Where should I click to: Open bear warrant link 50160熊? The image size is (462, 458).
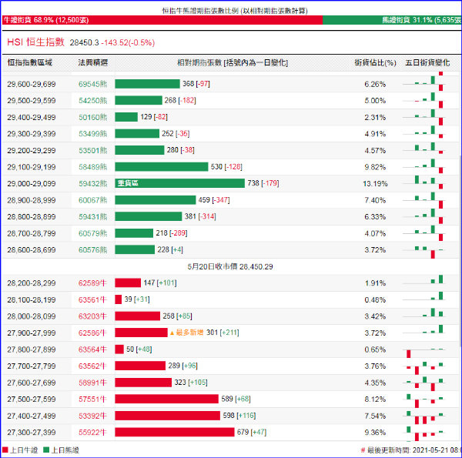[x=93, y=117]
